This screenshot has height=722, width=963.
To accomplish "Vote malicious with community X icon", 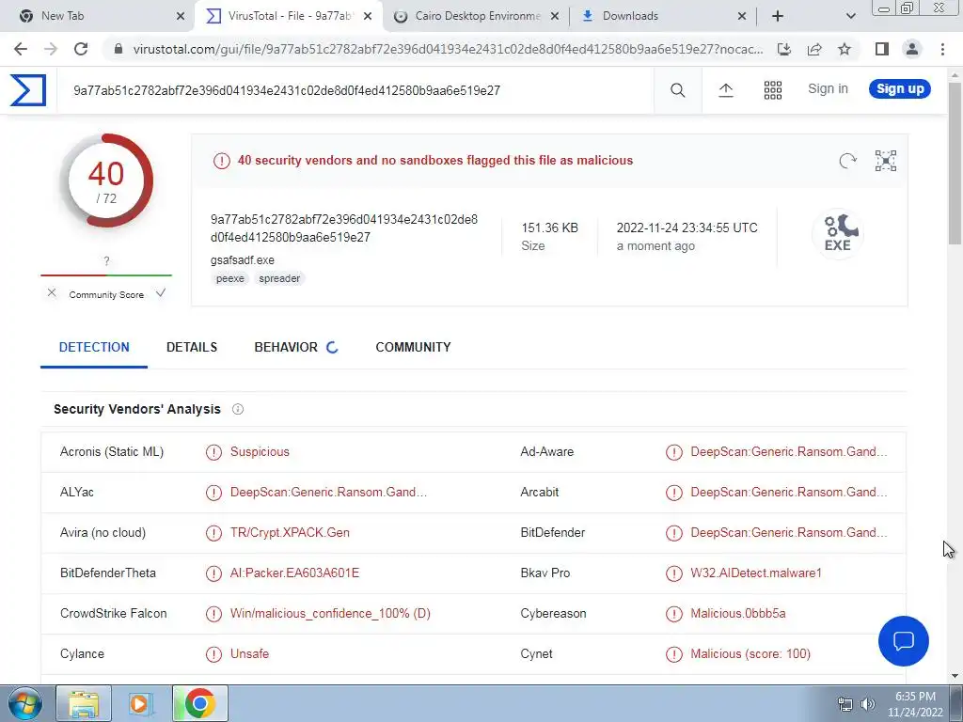I will [52, 293].
